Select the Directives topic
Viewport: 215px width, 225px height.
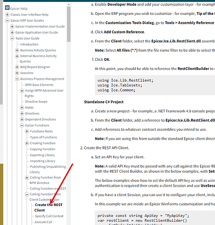[x=32, y=113]
